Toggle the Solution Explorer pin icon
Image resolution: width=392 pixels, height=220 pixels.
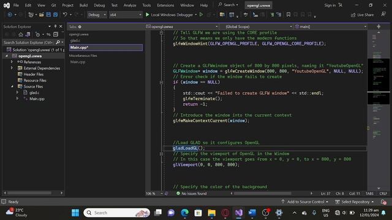(x=55, y=26)
